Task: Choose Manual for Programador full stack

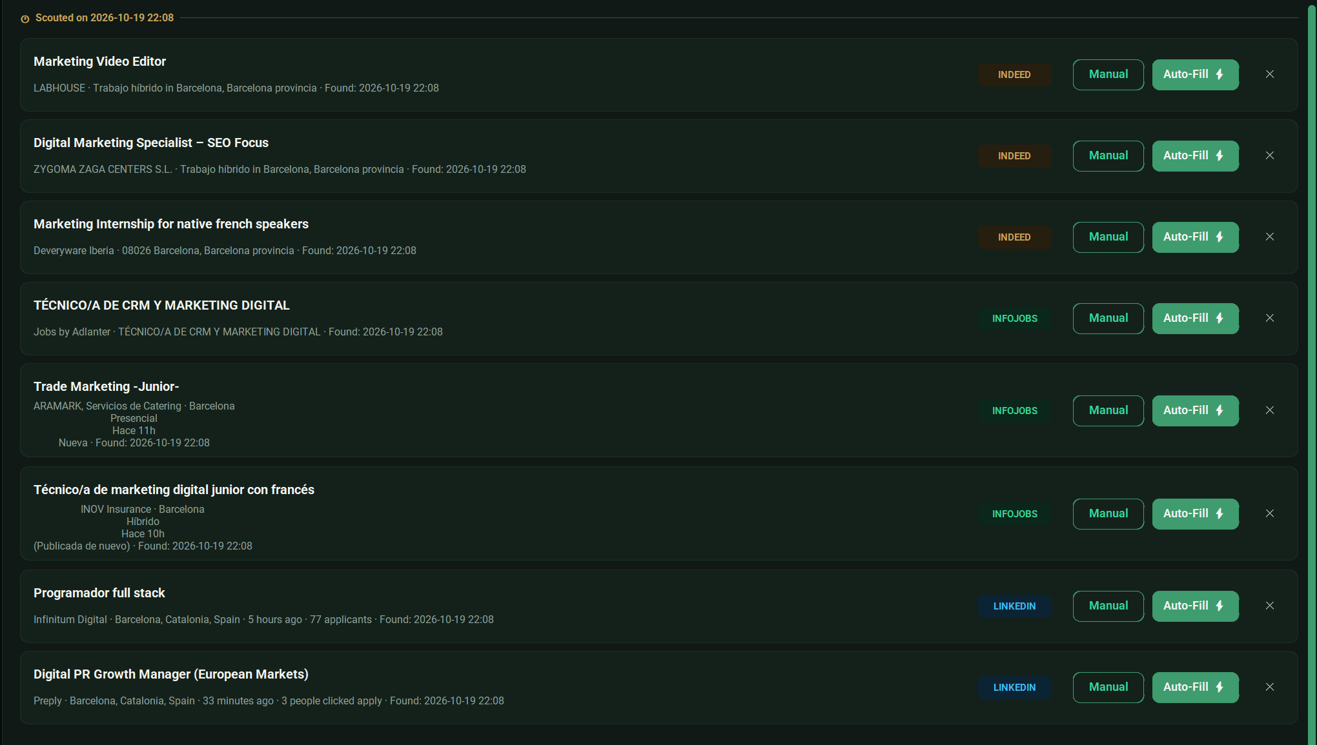Action: 1108,606
